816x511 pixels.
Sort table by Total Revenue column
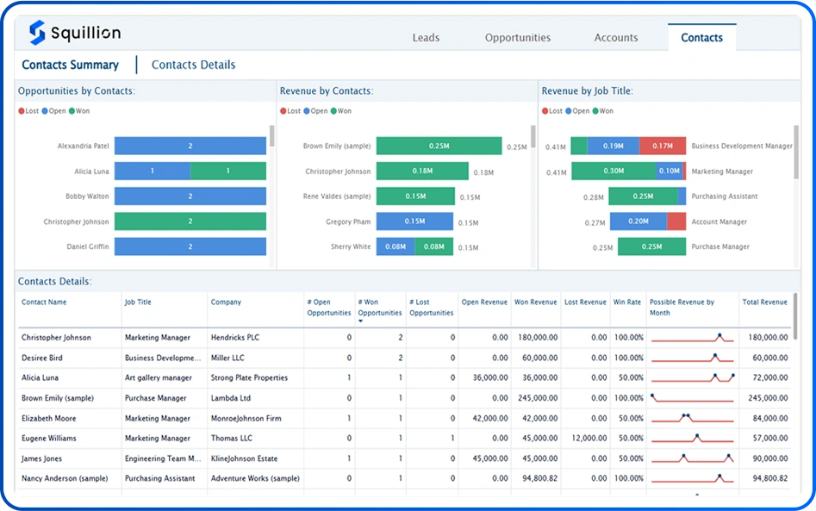point(764,302)
